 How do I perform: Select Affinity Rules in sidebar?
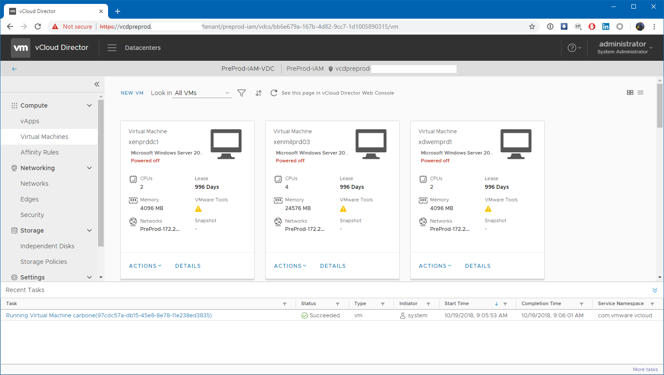(39, 152)
